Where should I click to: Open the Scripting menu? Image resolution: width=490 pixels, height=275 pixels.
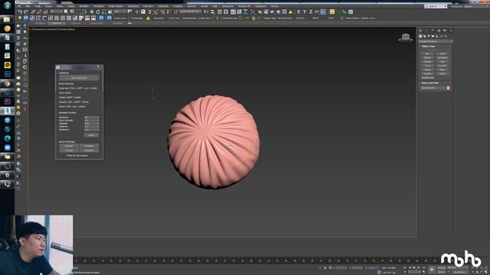coord(178,6)
